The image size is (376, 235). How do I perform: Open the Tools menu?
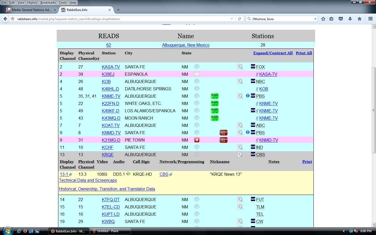click(63, 2)
